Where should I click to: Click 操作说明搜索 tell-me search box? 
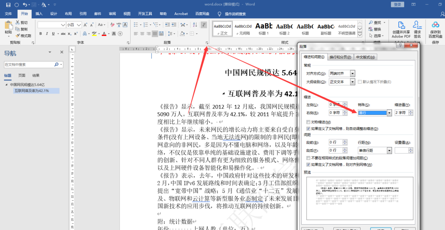[x=235, y=14]
